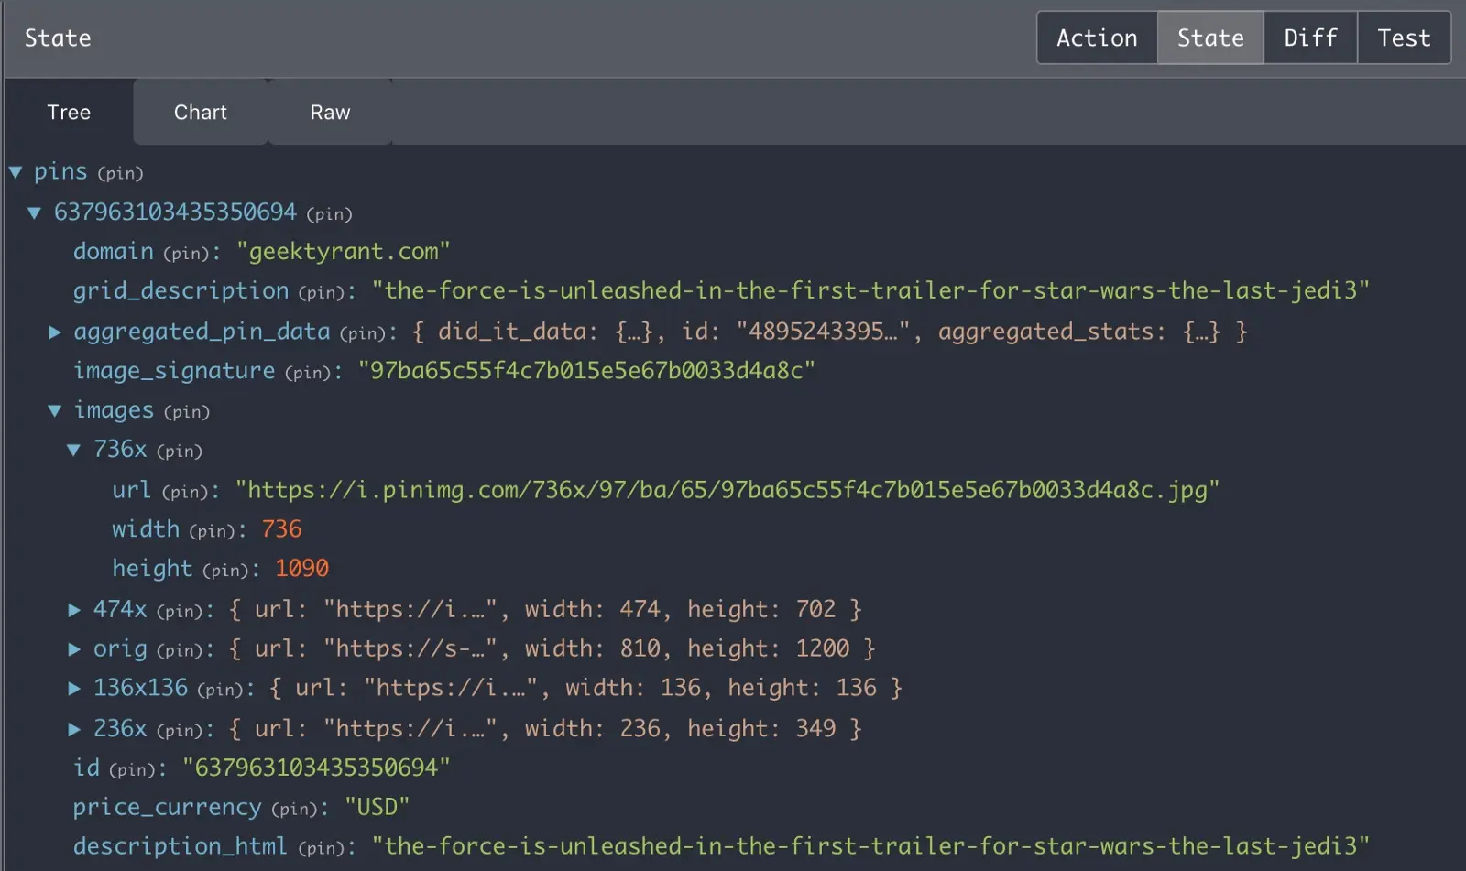Expand the 236x image entry

click(74, 729)
